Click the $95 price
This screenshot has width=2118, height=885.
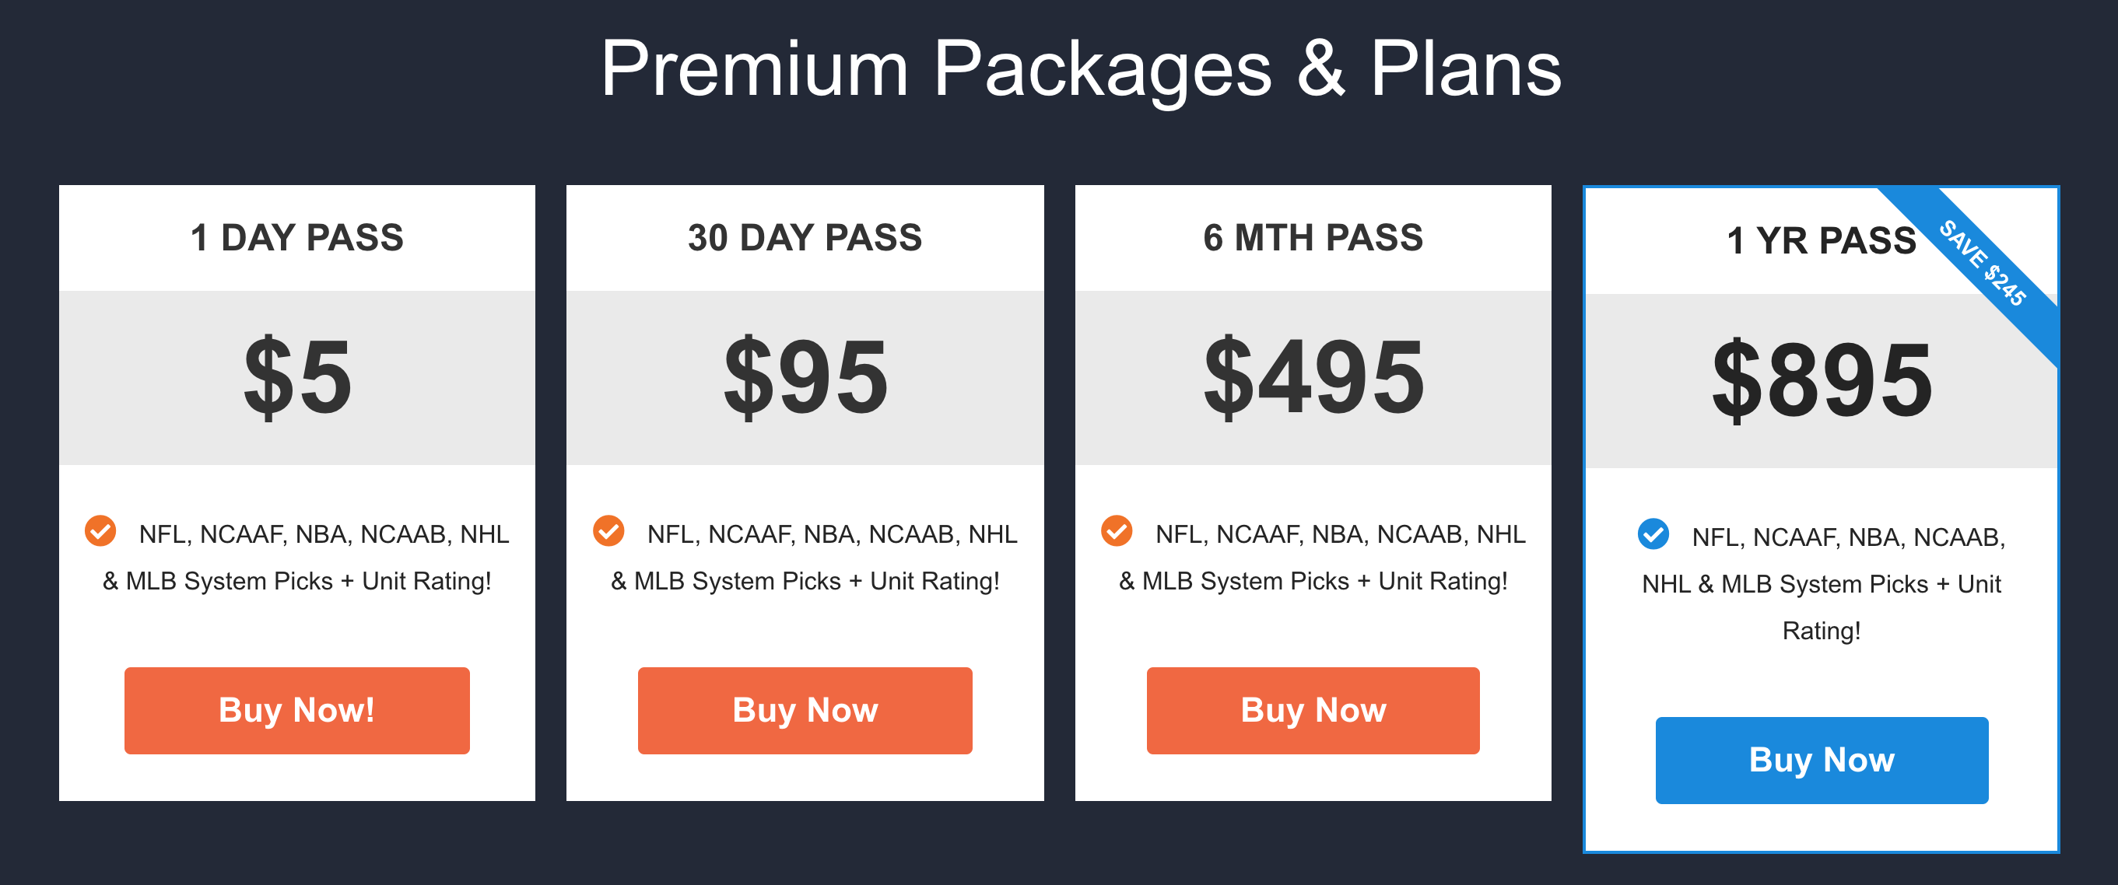[x=806, y=378]
